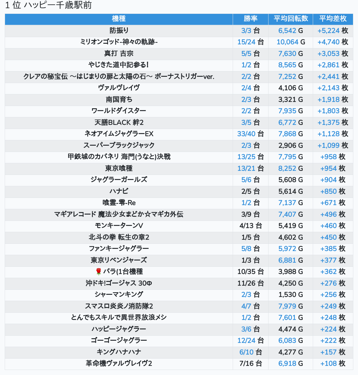Image resolution: width=358 pixels, height=375 pixels.
Task: Click the 1位 ハッピー千歳駅前 heading
Action: pyautogui.click(x=48, y=5)
